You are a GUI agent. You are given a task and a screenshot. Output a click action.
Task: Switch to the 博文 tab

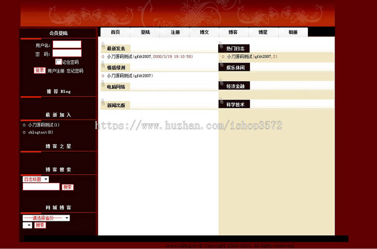pyautogui.click(x=204, y=32)
